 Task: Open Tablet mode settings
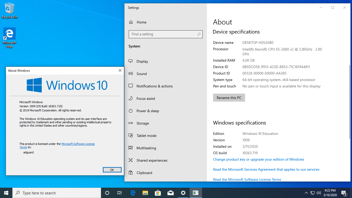click(165, 136)
